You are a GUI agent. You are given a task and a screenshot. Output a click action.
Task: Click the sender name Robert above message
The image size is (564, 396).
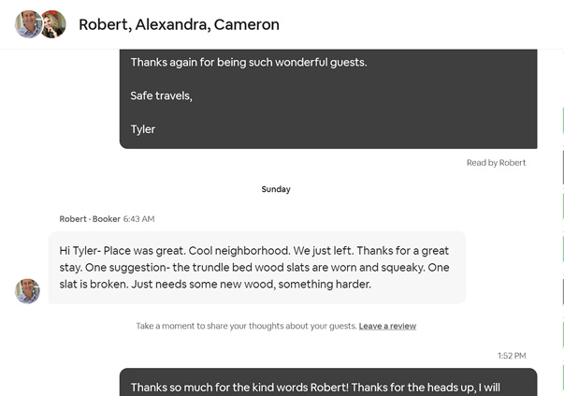coord(72,219)
